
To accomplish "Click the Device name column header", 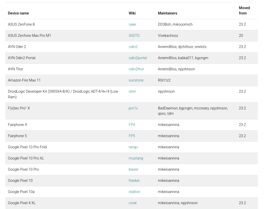I will pos(18,13).
